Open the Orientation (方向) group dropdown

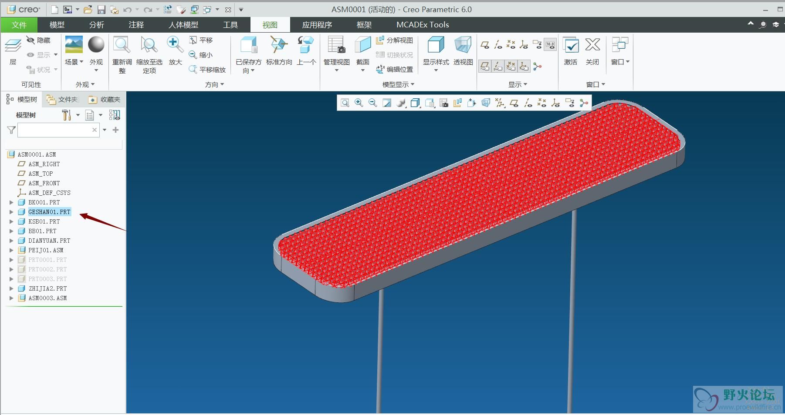(222, 84)
